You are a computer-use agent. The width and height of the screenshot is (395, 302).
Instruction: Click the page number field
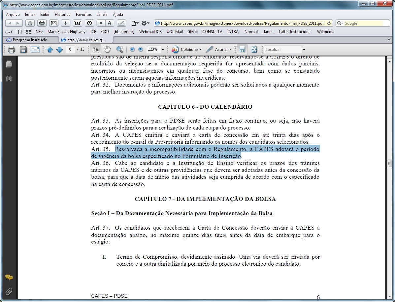click(70, 50)
